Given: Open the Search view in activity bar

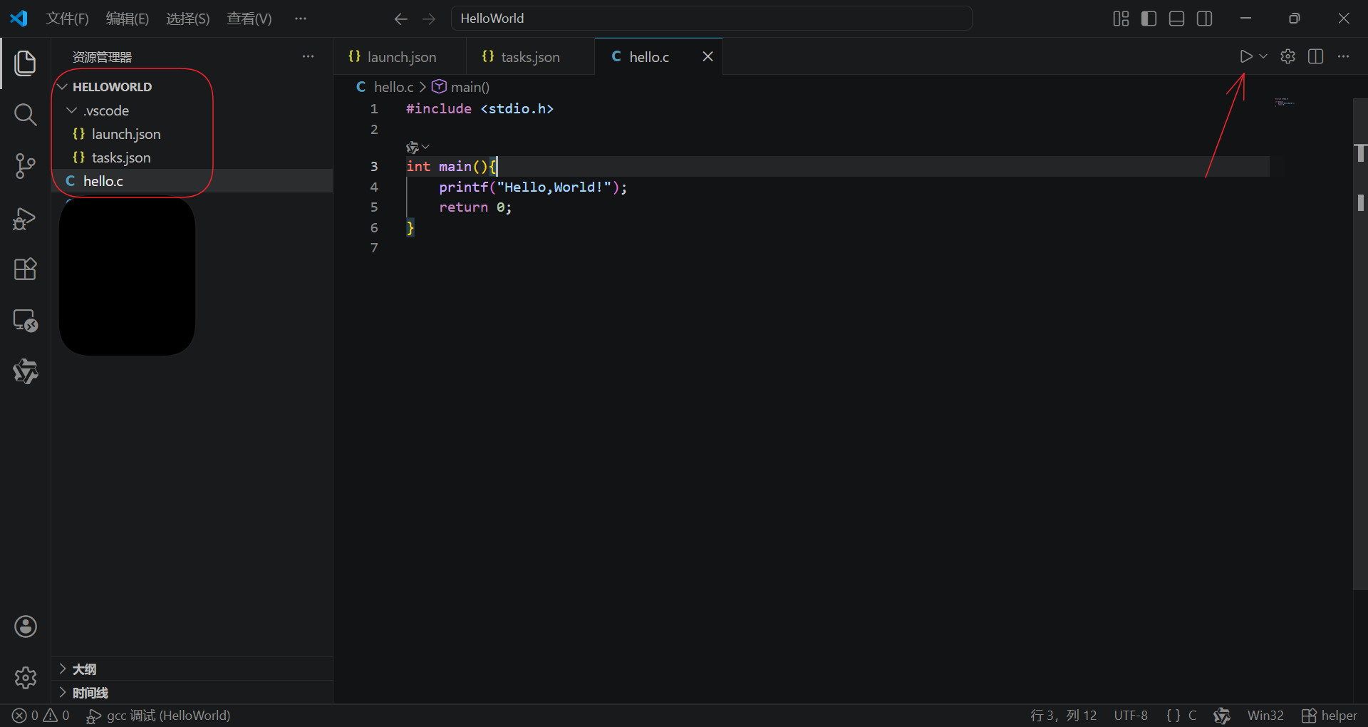Looking at the screenshot, I should [25, 114].
